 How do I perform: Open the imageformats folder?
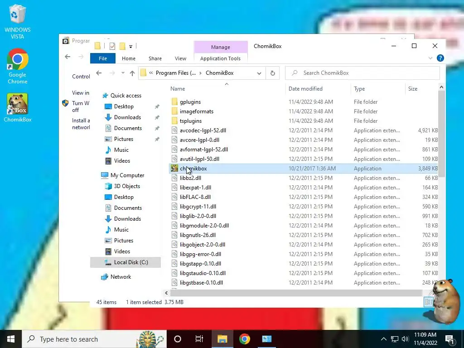point(197,111)
